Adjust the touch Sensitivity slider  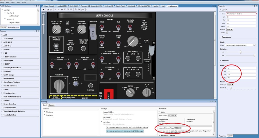click(x=231, y=88)
